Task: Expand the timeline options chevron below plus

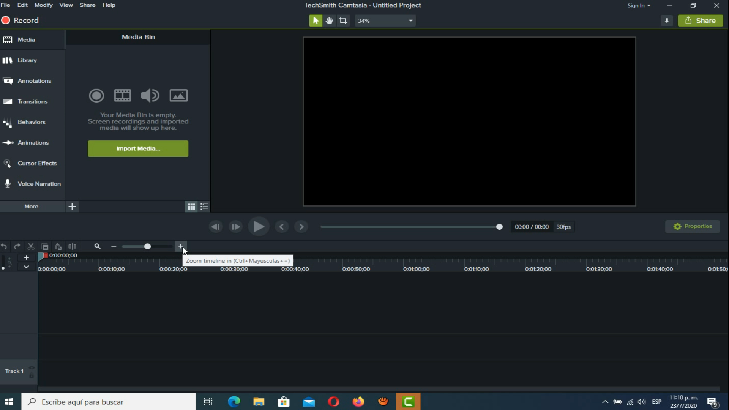Action: (x=26, y=266)
